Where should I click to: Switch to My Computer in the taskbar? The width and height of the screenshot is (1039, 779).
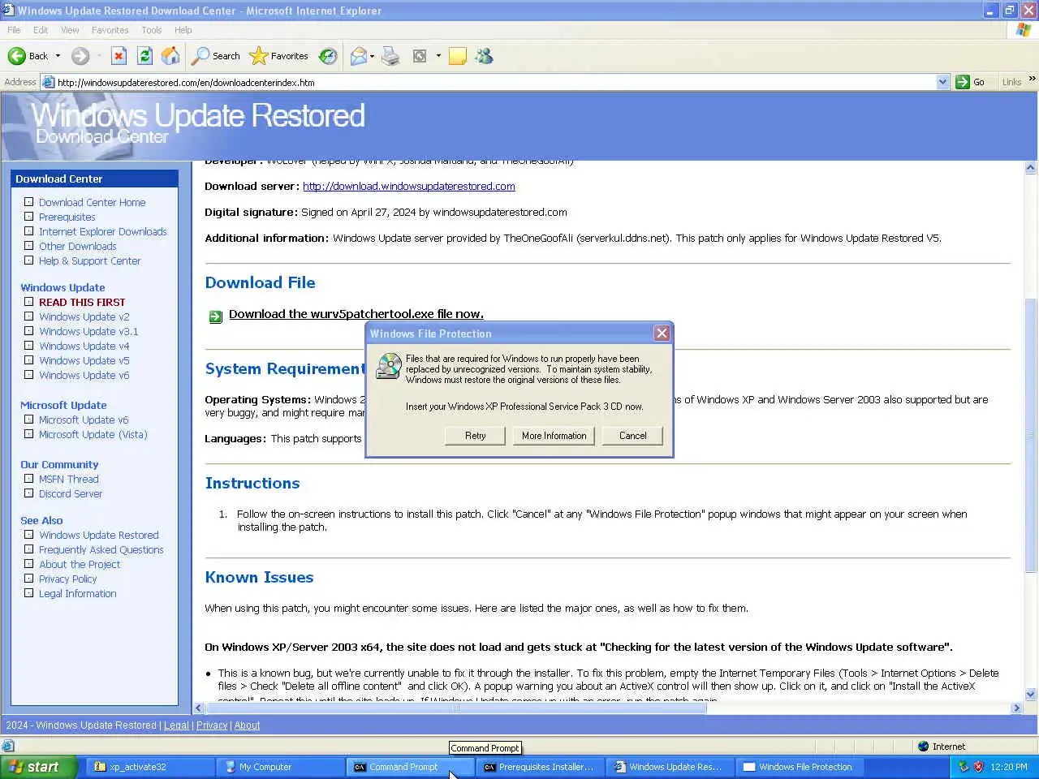click(x=280, y=767)
